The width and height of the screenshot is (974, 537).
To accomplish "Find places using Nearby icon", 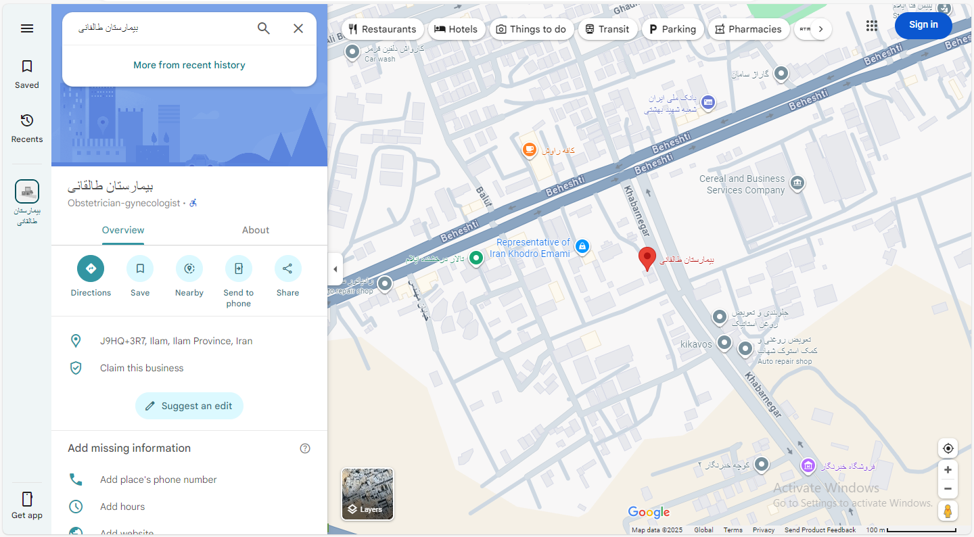I will (x=189, y=268).
